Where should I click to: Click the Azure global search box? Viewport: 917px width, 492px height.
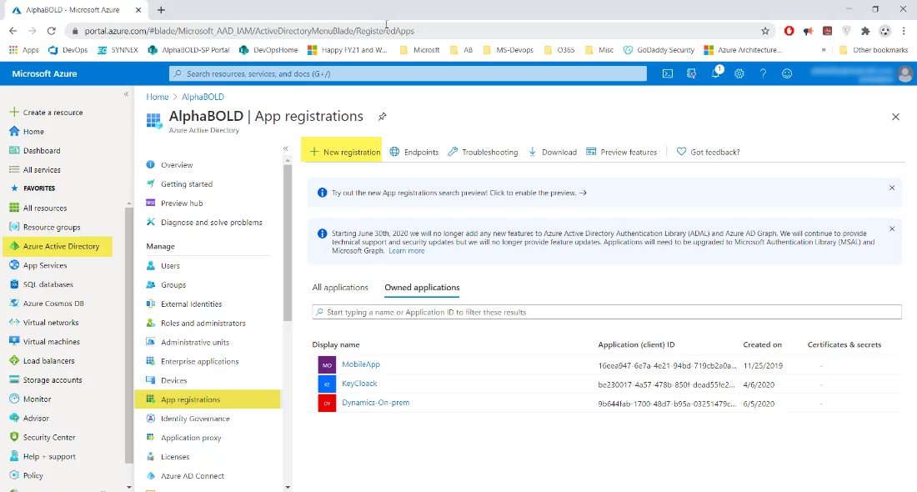click(408, 73)
